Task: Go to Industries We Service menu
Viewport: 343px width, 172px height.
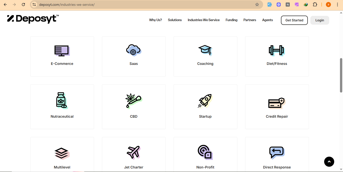Action: 204,20
